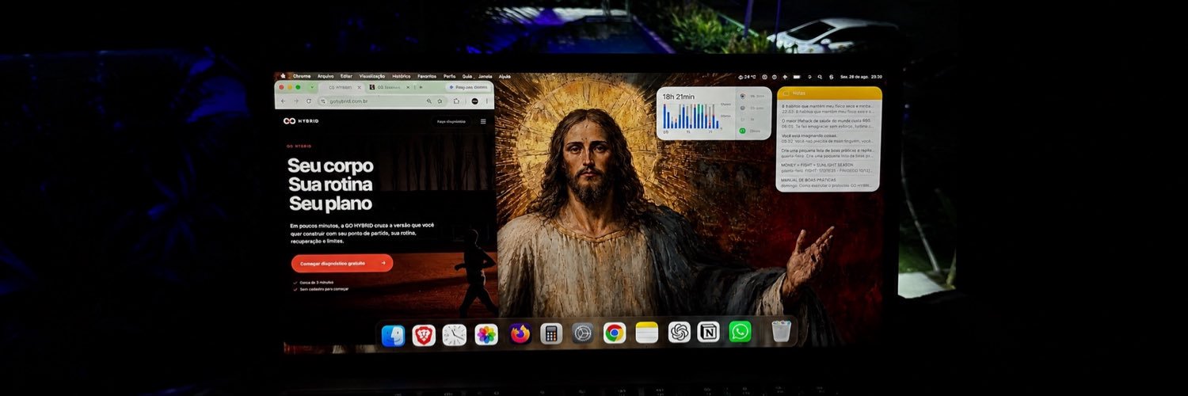Open the Editar menu
This screenshot has height=396, width=1188.
346,76
